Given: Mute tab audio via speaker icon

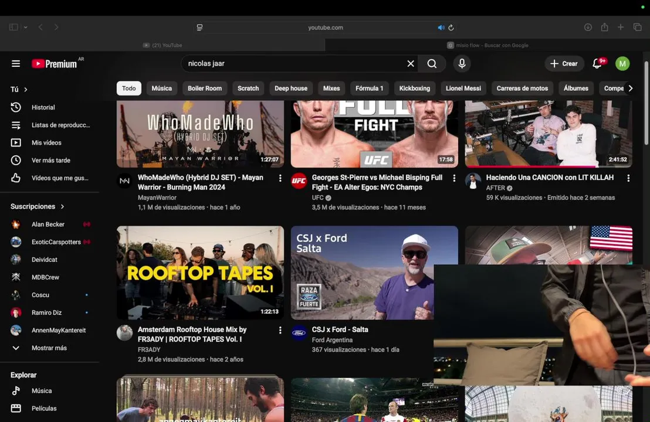Looking at the screenshot, I should pos(441,28).
